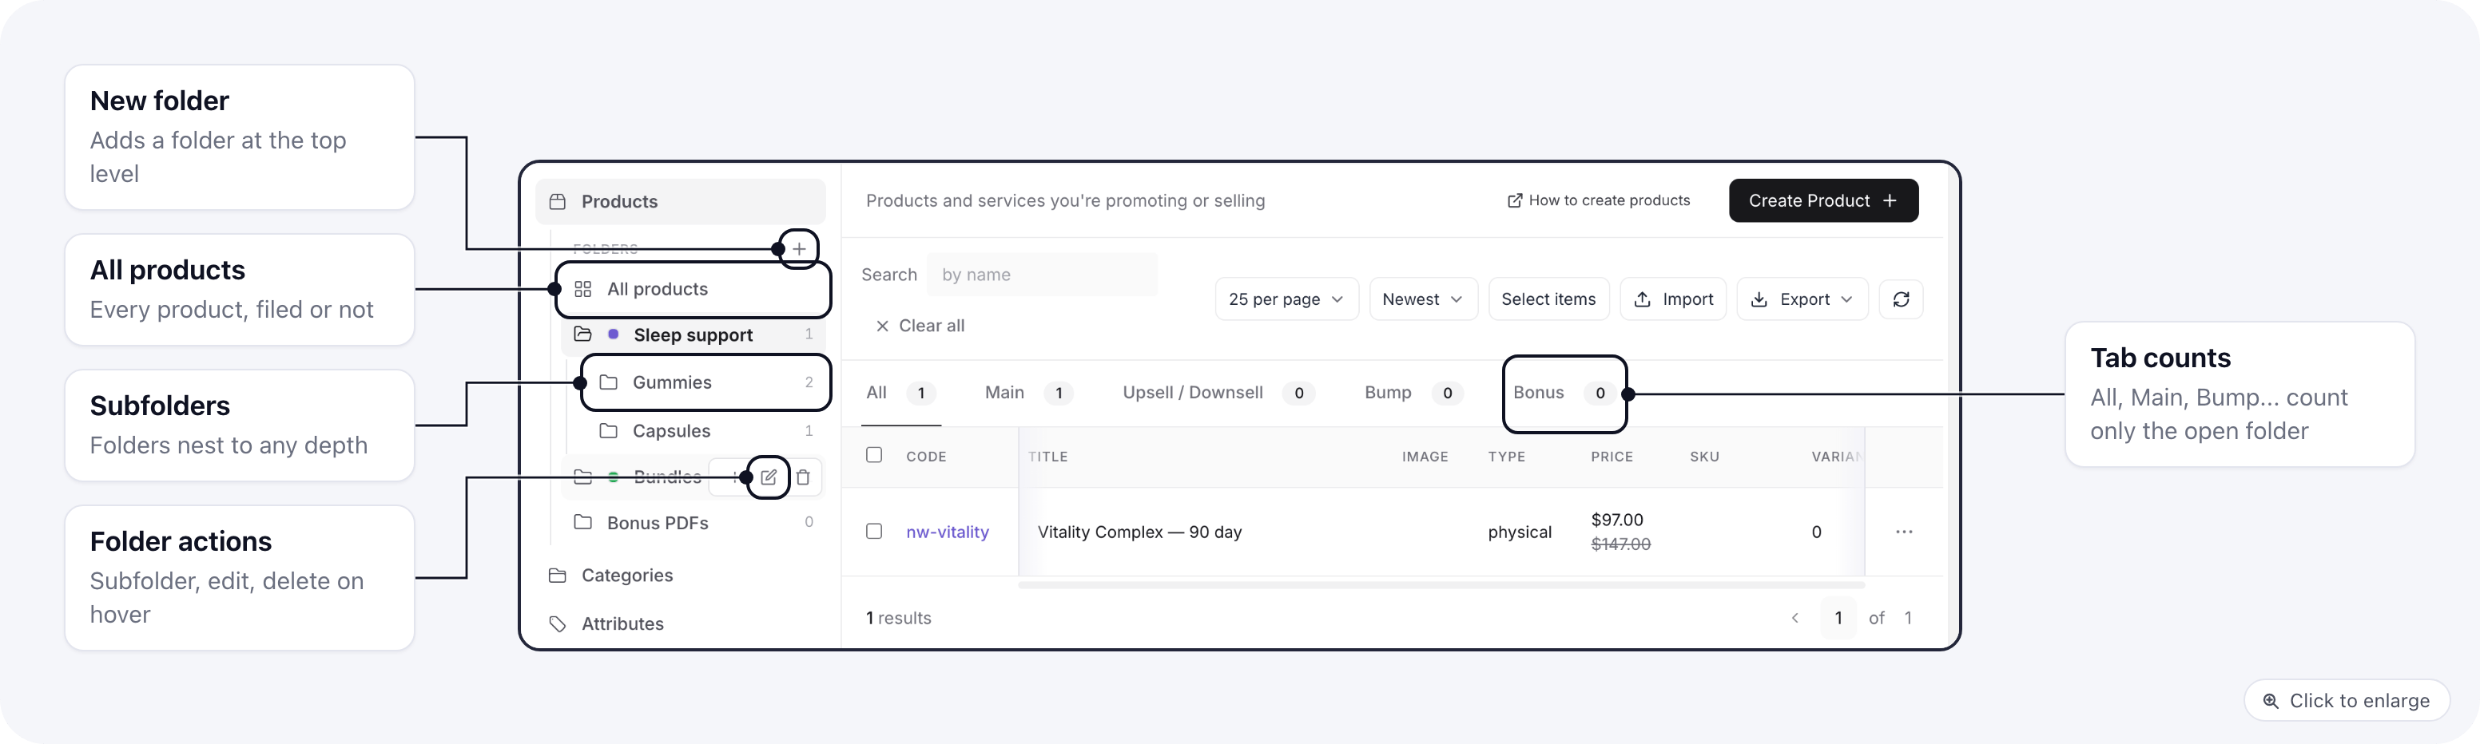Click the folder icon beside Capsules

pos(609,430)
